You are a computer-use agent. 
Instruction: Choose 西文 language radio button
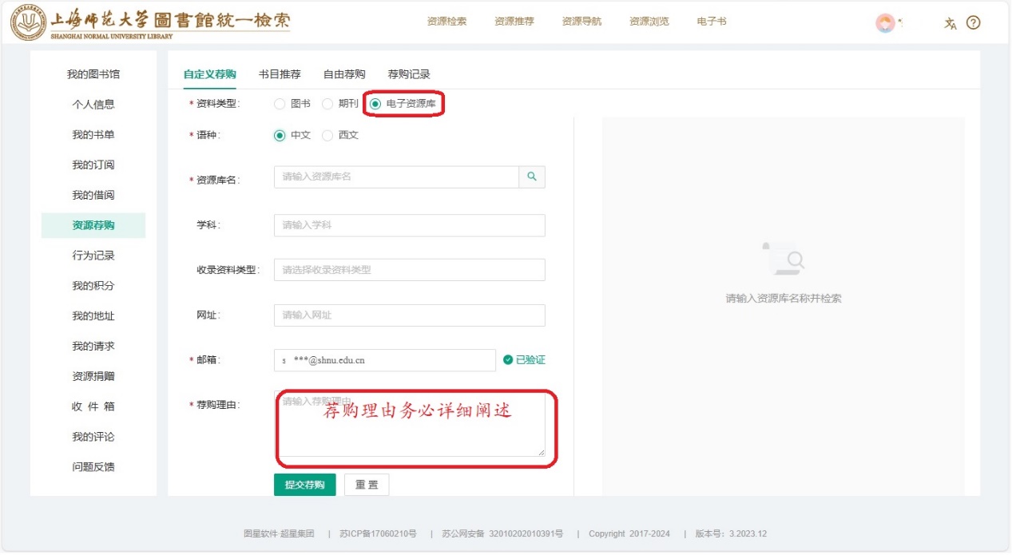point(327,136)
